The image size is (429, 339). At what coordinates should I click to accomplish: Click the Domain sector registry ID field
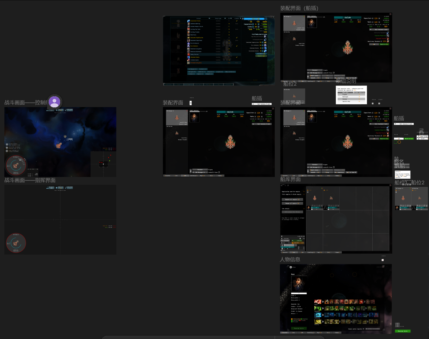373,329
